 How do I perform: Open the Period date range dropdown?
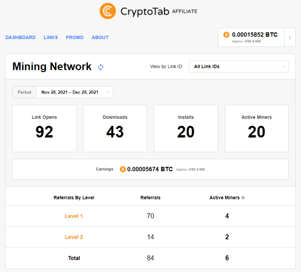tap(74, 92)
